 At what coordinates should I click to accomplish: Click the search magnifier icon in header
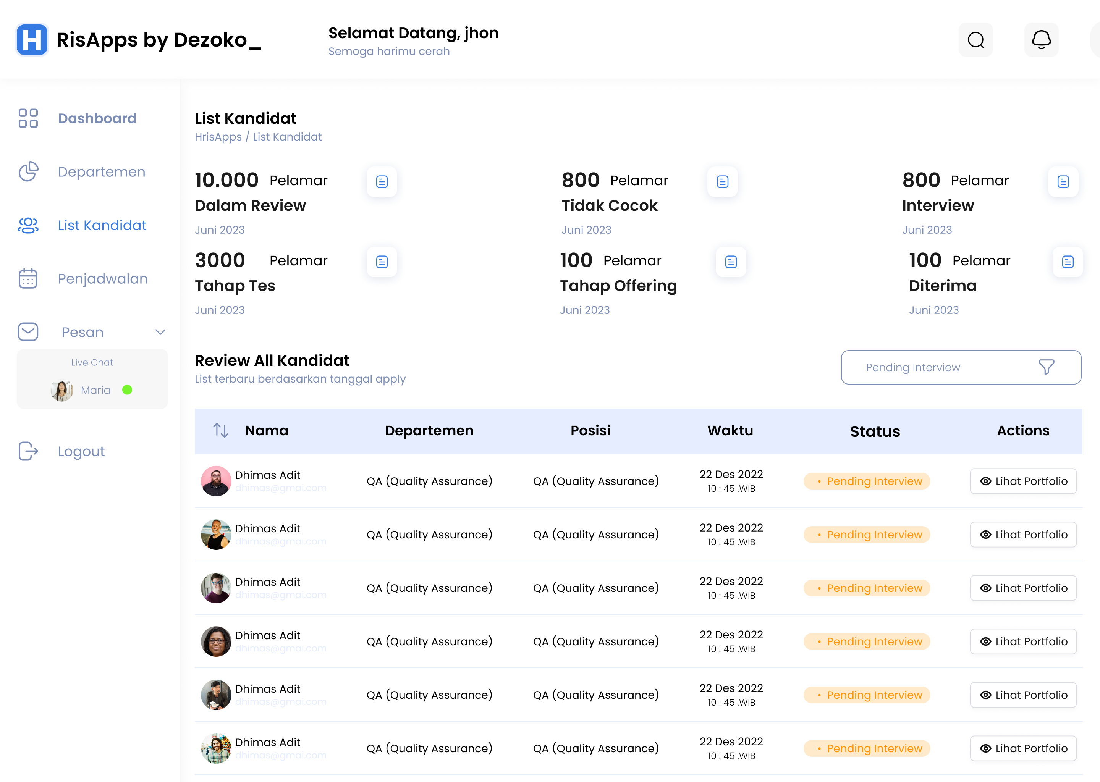[x=976, y=40]
